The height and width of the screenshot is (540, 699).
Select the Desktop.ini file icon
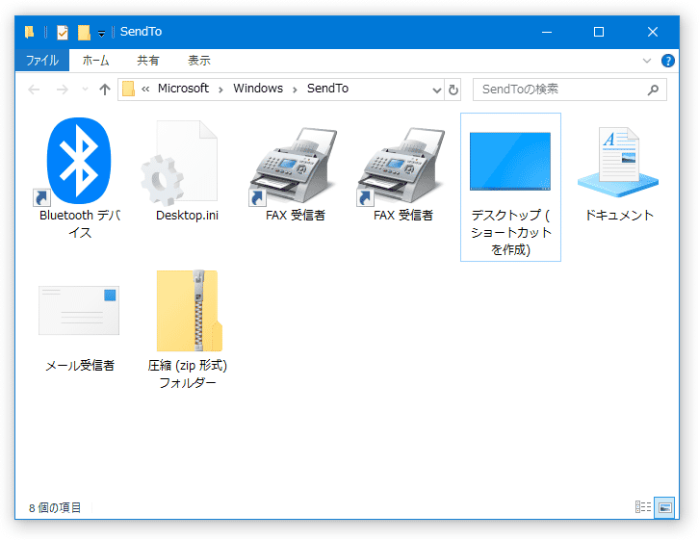point(180,163)
